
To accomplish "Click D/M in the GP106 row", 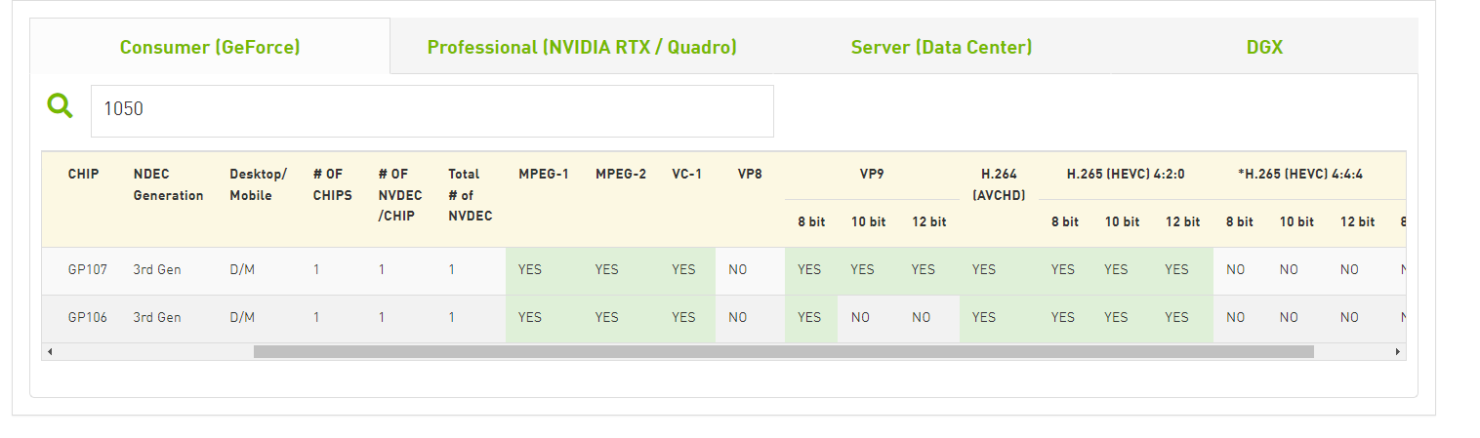I will tap(242, 318).
